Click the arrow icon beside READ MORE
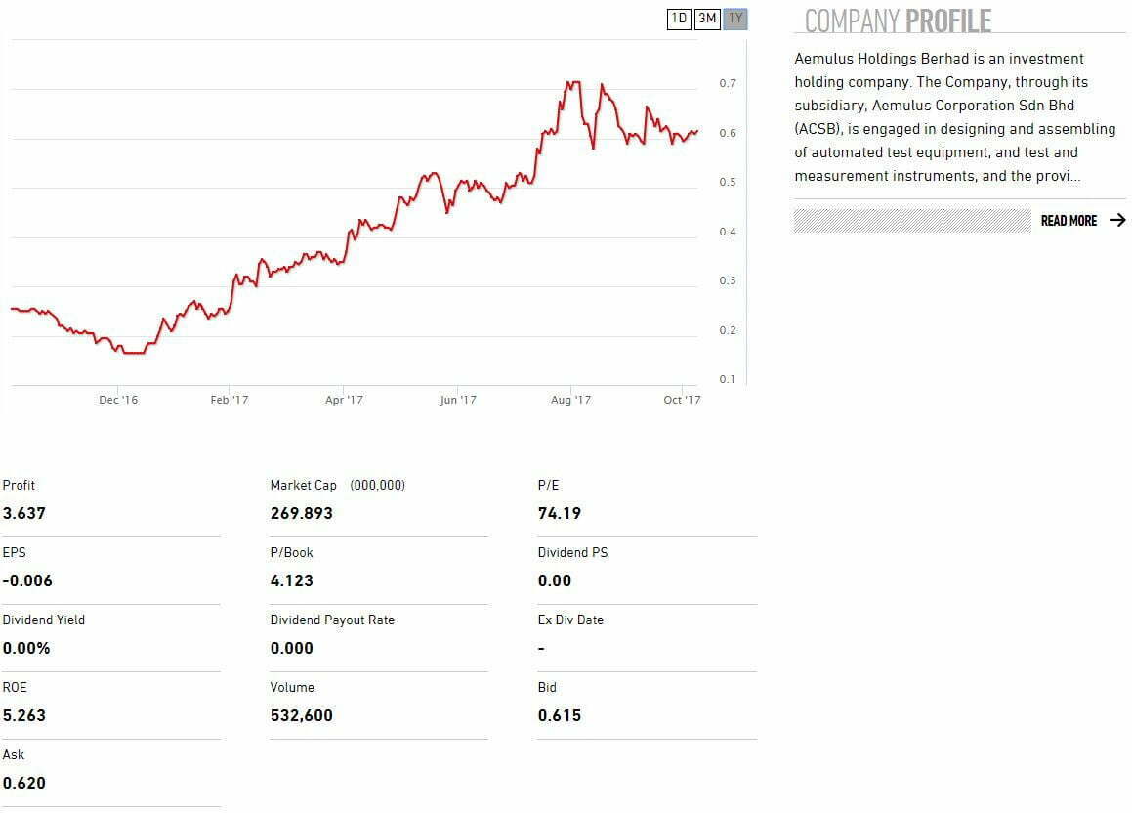 point(1117,221)
